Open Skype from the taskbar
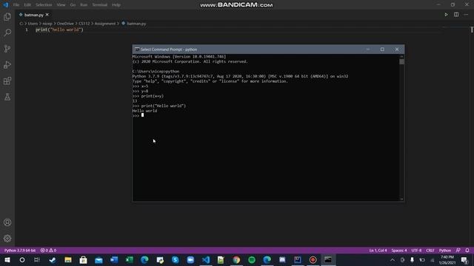Screen dimensions: 474x266 click(176, 259)
